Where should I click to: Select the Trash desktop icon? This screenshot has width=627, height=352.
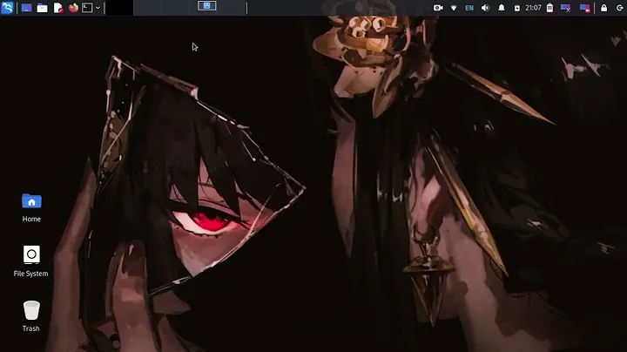[x=31, y=310]
